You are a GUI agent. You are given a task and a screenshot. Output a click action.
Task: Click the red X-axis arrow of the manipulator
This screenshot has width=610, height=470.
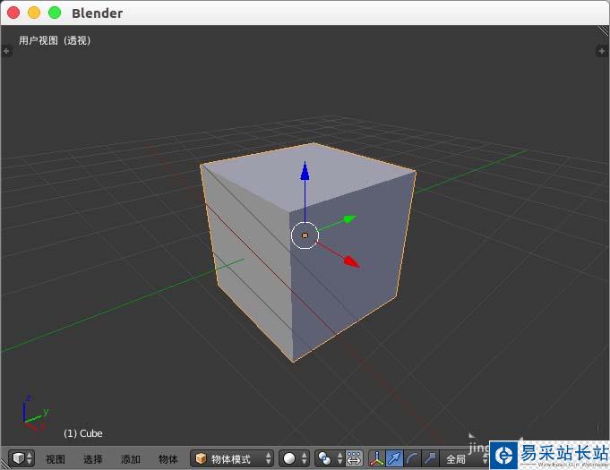click(352, 261)
